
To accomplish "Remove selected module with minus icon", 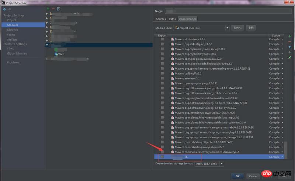I will tap(53, 9).
